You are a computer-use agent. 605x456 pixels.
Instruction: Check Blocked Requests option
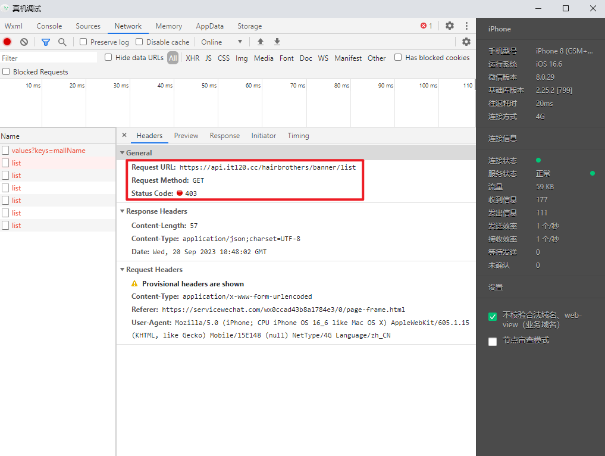(6, 72)
